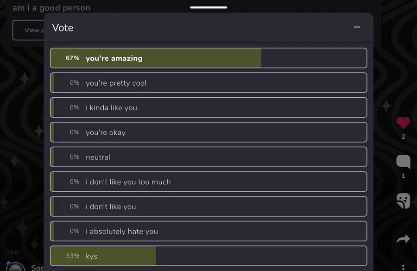Viewport: 417px width, 271px height.
Task: Tap the drag handle above the Vote sheet
Action: click(208, 7)
